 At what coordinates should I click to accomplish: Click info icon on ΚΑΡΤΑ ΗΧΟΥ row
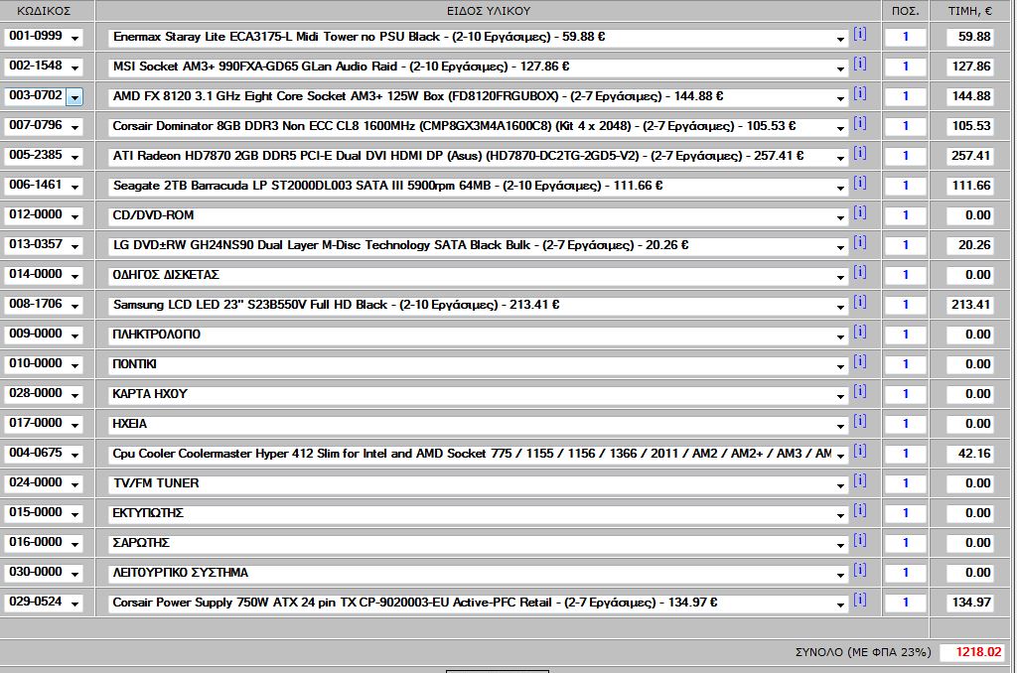859,392
